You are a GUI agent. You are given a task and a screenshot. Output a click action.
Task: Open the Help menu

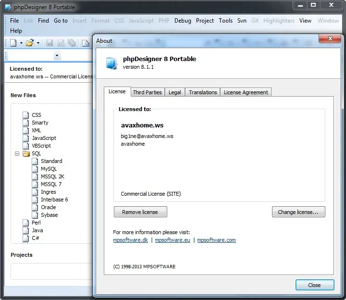point(16,31)
